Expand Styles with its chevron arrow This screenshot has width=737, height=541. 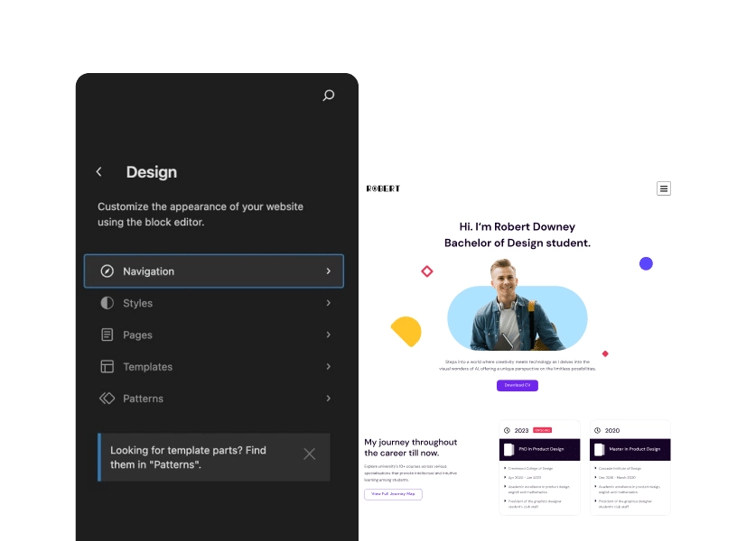(x=328, y=303)
